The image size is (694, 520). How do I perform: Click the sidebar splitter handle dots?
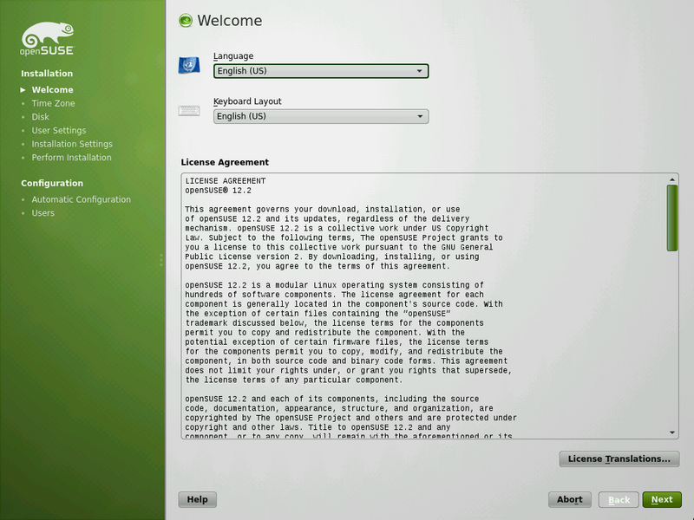coord(161,260)
